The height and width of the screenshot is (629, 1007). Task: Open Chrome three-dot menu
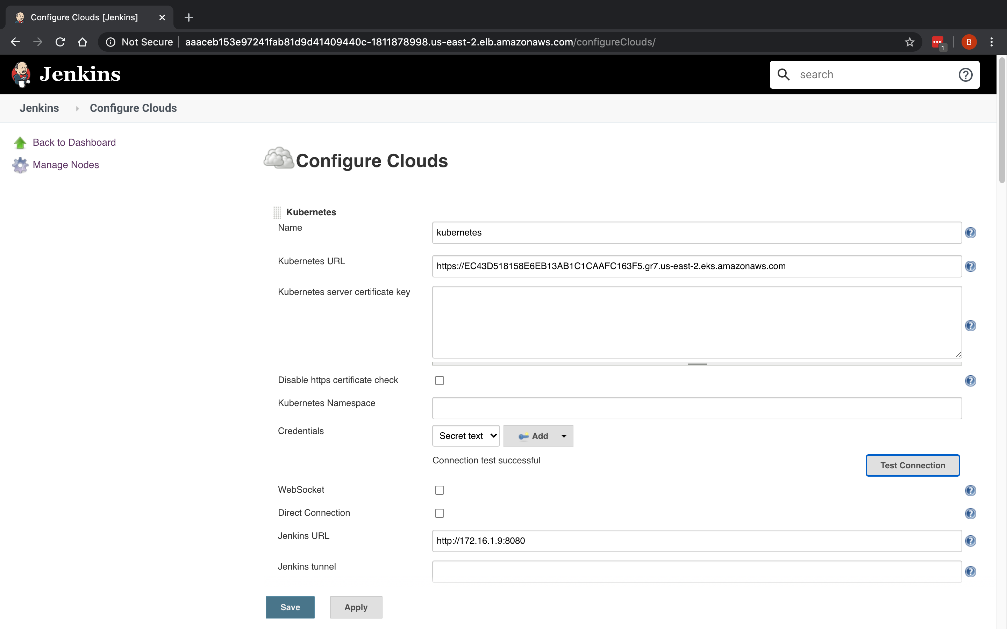[992, 42]
